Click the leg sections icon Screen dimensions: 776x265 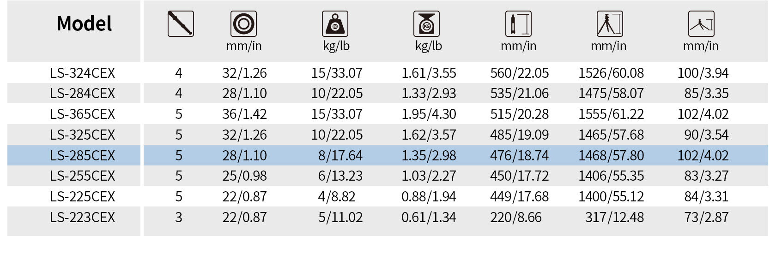pyautogui.click(x=181, y=24)
